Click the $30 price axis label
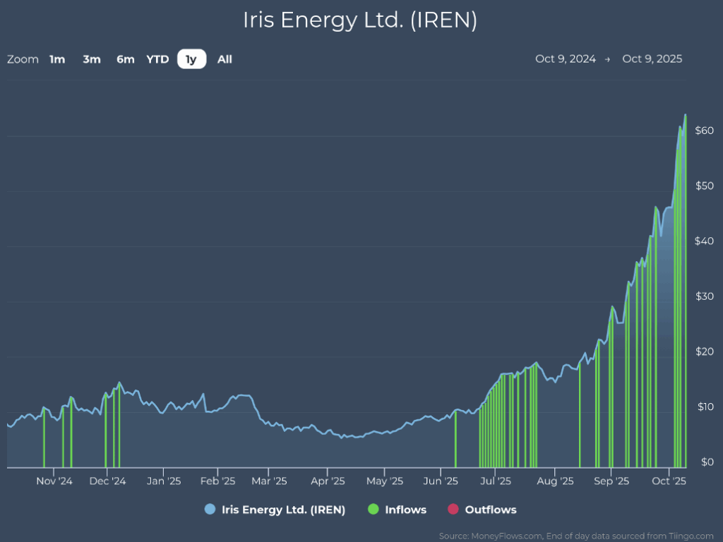This screenshot has width=723, height=542. pos(704,296)
